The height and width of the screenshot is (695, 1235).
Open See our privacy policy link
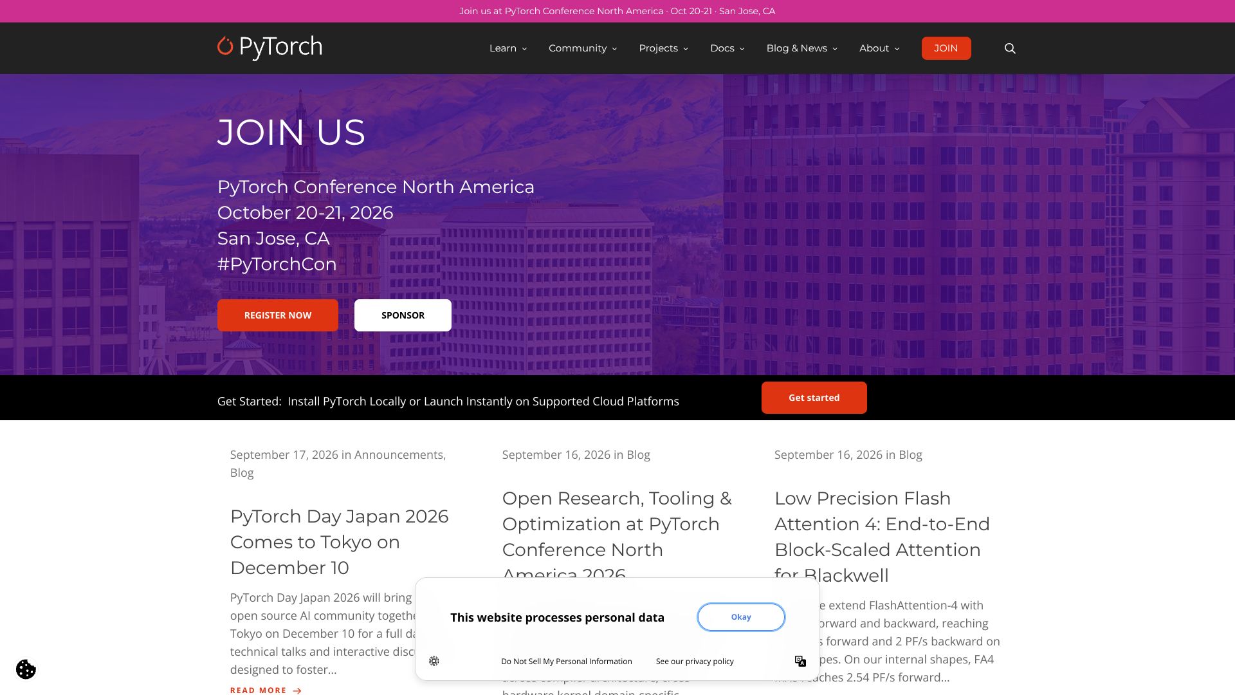tap(695, 662)
